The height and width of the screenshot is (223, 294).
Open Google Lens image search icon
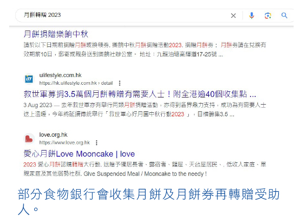click(268, 15)
